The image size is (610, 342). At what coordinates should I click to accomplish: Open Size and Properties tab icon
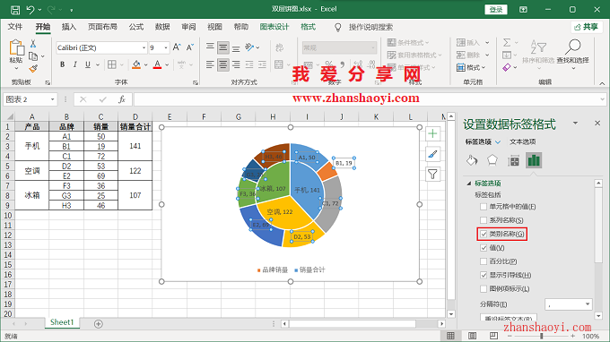pyautogui.click(x=513, y=160)
